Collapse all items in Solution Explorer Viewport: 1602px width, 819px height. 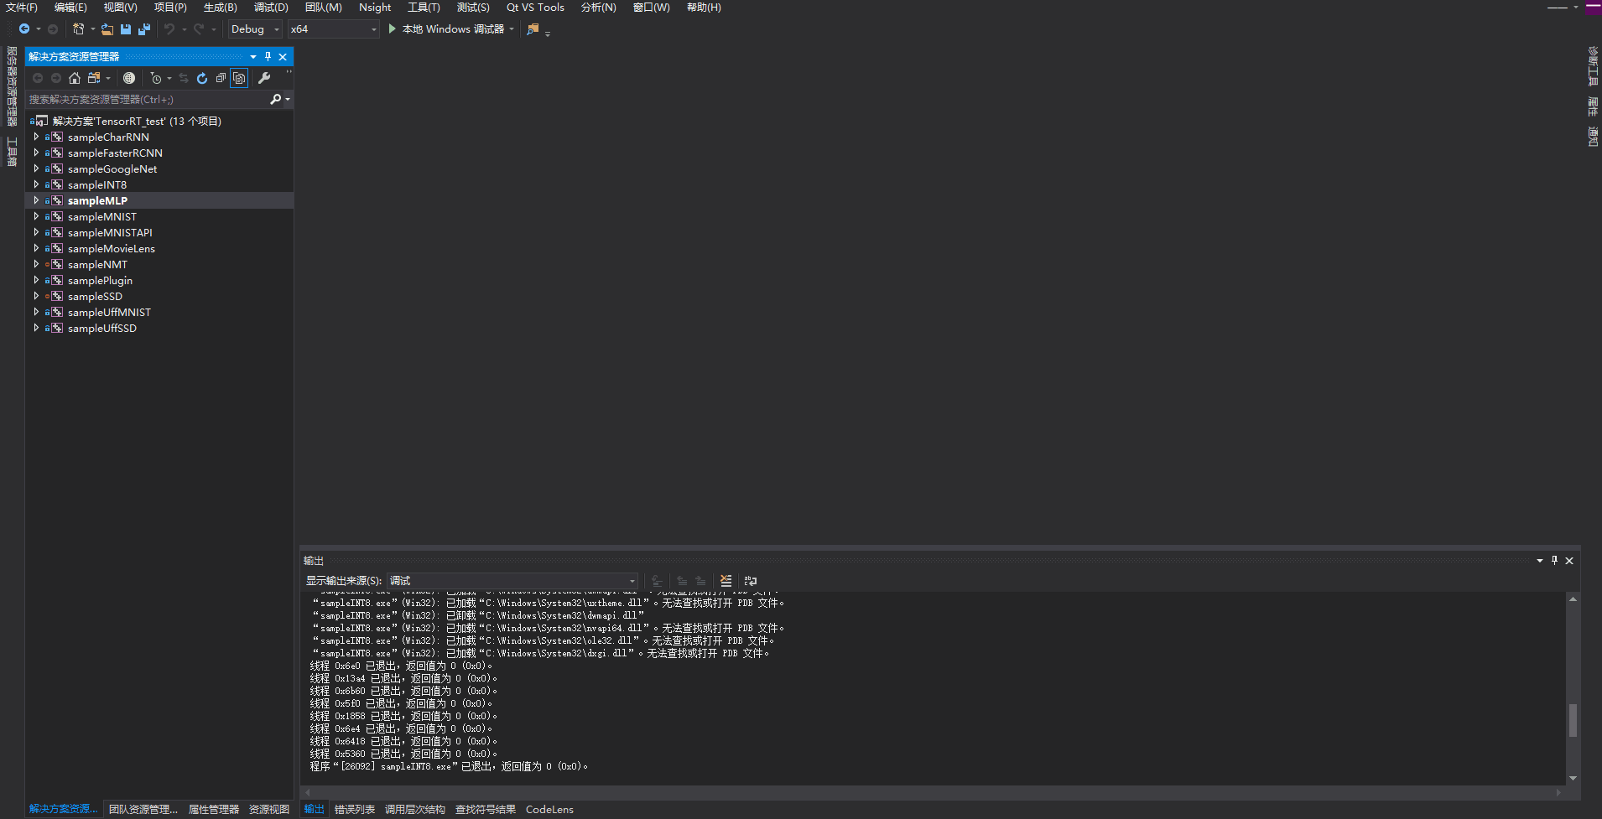click(x=221, y=78)
